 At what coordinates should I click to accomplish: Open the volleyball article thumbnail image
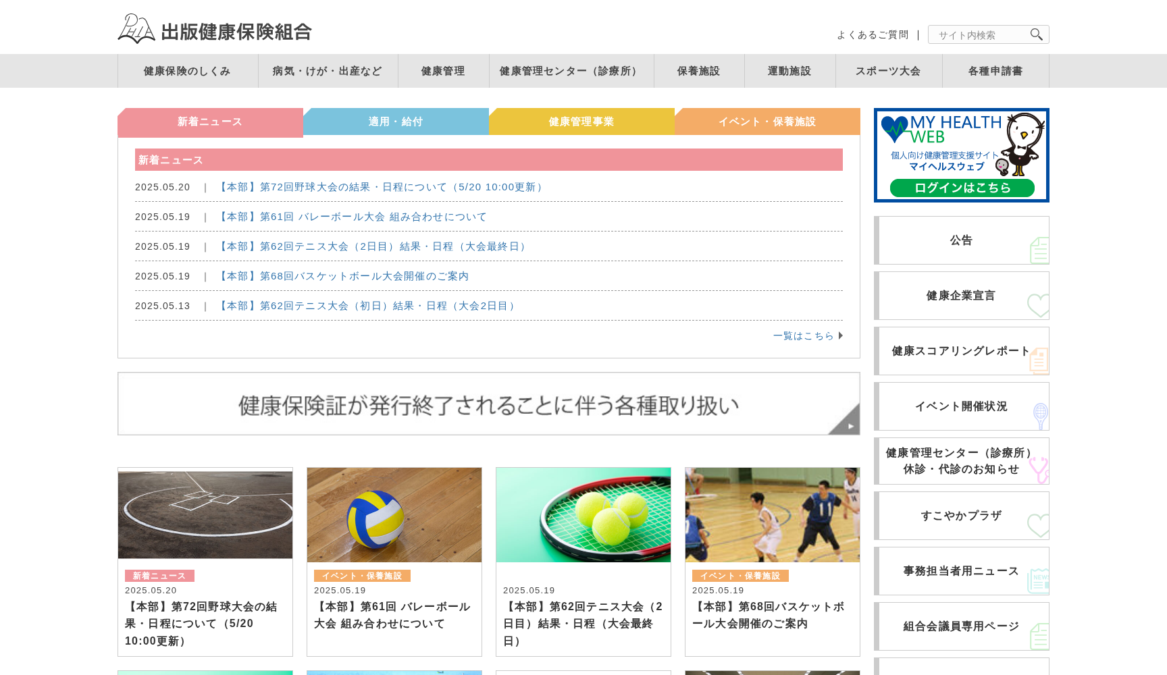[394, 514]
